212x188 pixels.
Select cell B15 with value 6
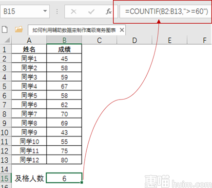click(x=64, y=178)
